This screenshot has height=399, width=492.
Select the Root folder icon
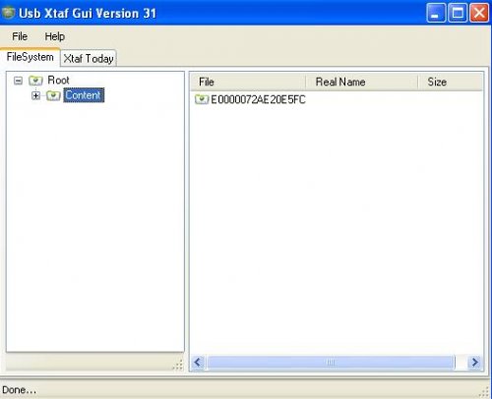tap(35, 81)
